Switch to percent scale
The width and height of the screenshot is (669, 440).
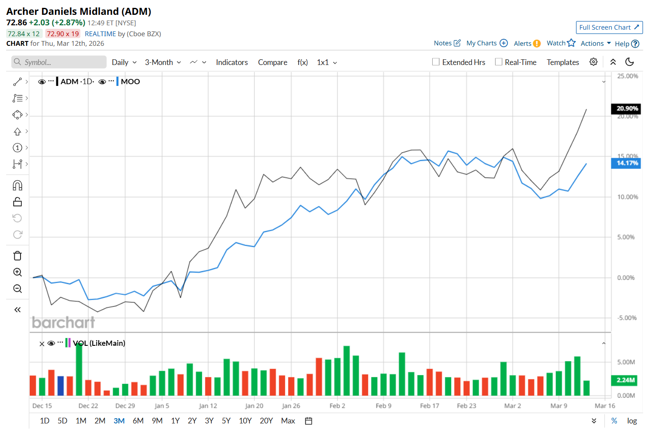614,421
